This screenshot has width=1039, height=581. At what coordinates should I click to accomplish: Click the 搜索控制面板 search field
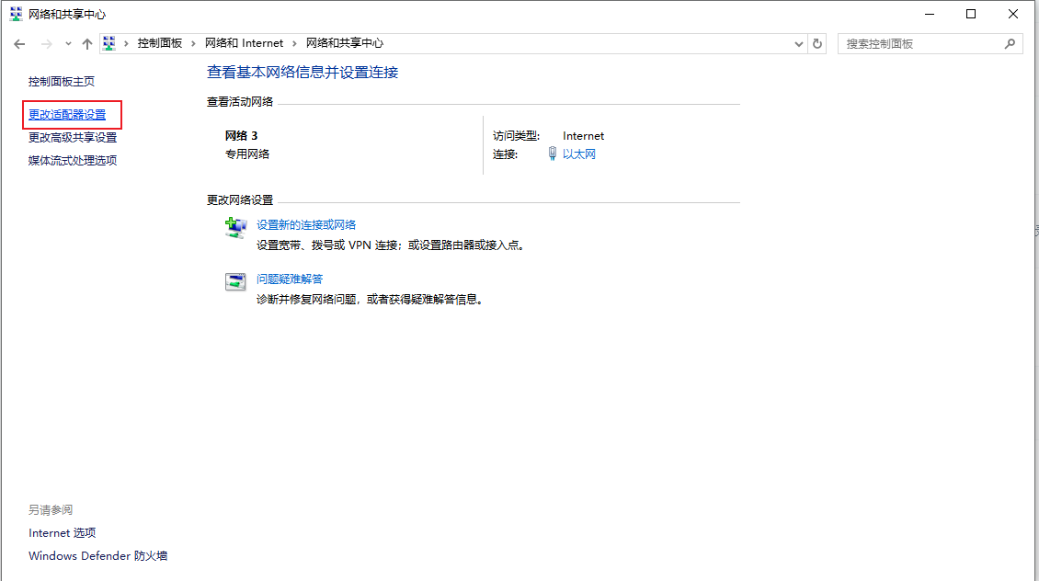919,43
